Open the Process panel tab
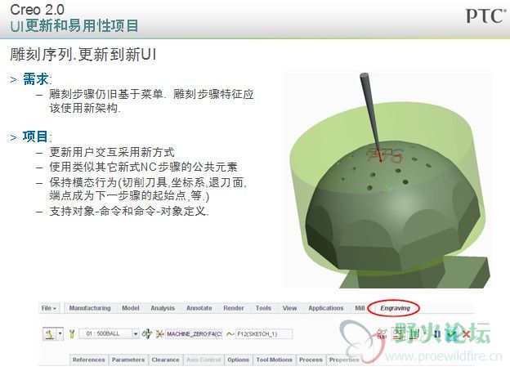Image resolution: width=510 pixels, height=371 pixels. tap(311, 360)
